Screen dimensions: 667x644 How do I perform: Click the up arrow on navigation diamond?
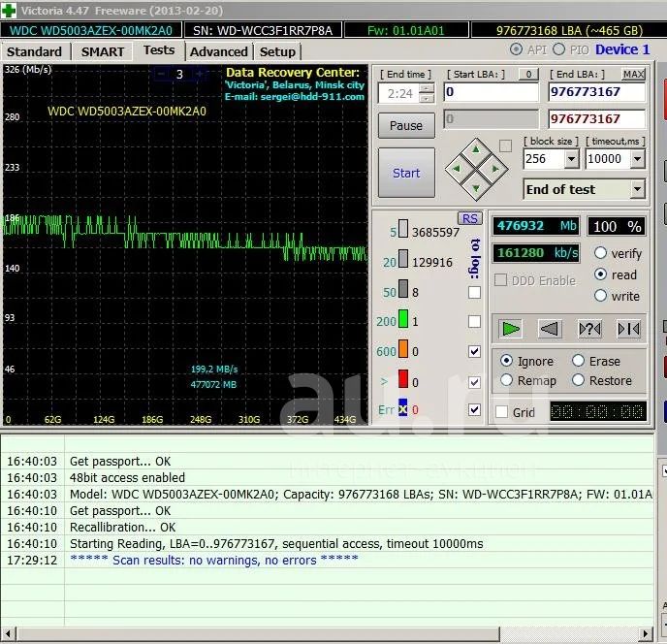tap(475, 150)
